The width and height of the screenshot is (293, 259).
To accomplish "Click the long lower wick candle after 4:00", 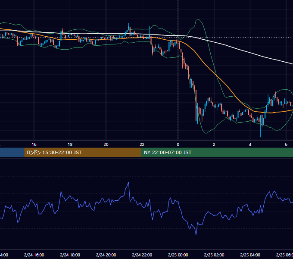I will [261, 127].
